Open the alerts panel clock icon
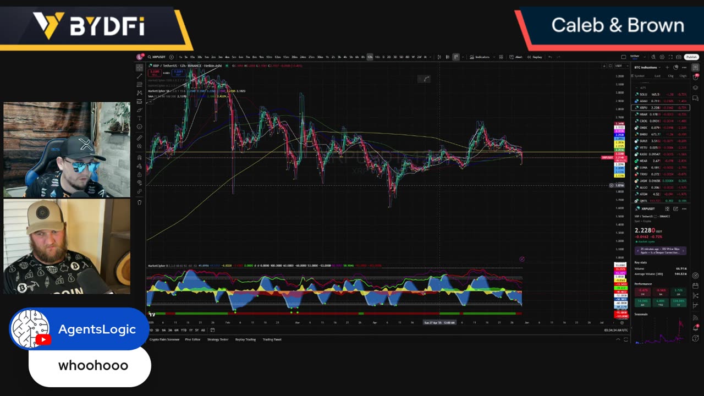704x396 pixels. (695, 77)
